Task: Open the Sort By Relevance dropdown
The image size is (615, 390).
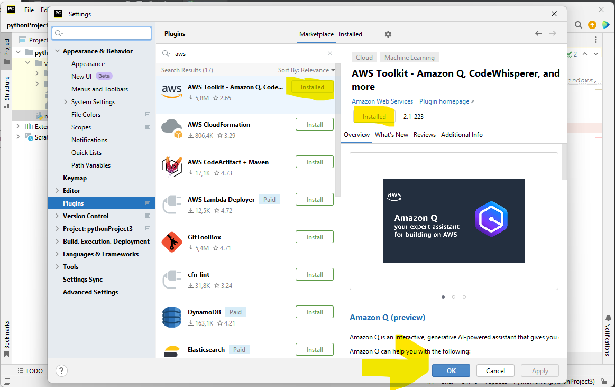Action: 306,70
